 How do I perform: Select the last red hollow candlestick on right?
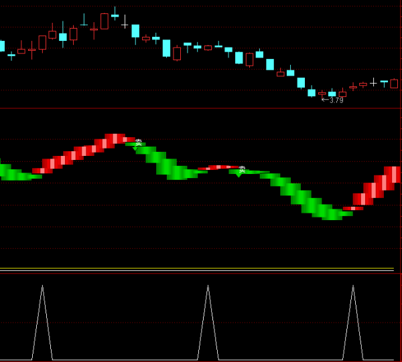coord(394,84)
